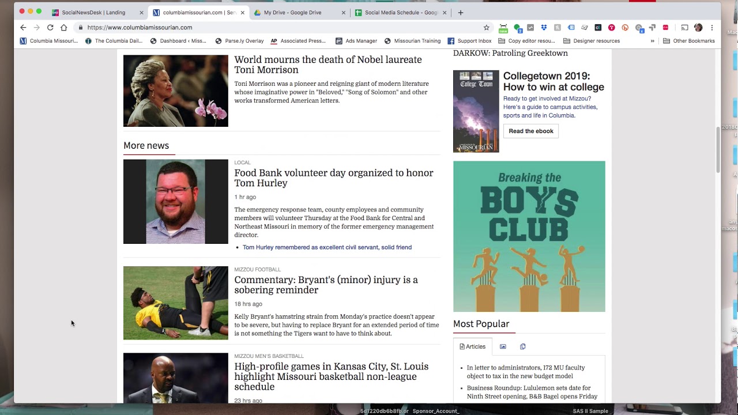Reload the columbiamissourian.com page

point(50,27)
